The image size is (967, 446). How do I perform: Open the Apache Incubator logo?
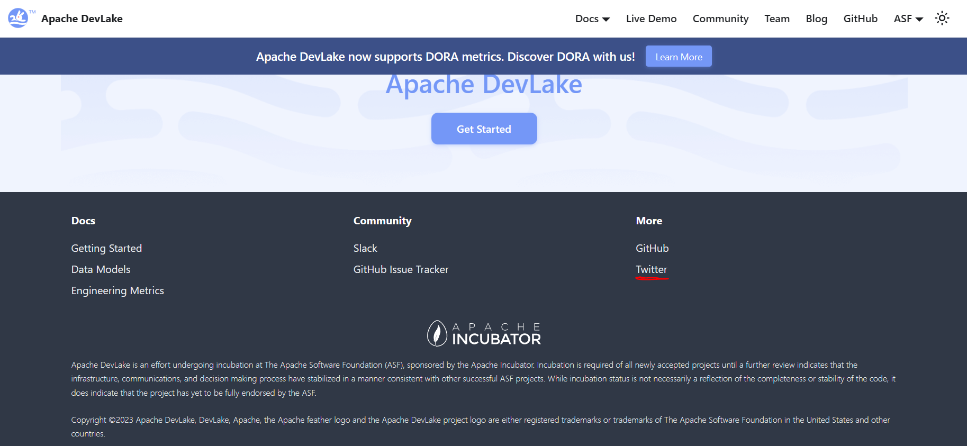[484, 333]
